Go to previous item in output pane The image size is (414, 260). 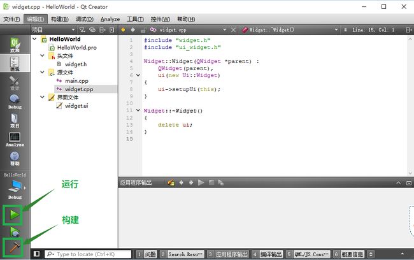(x=181, y=183)
